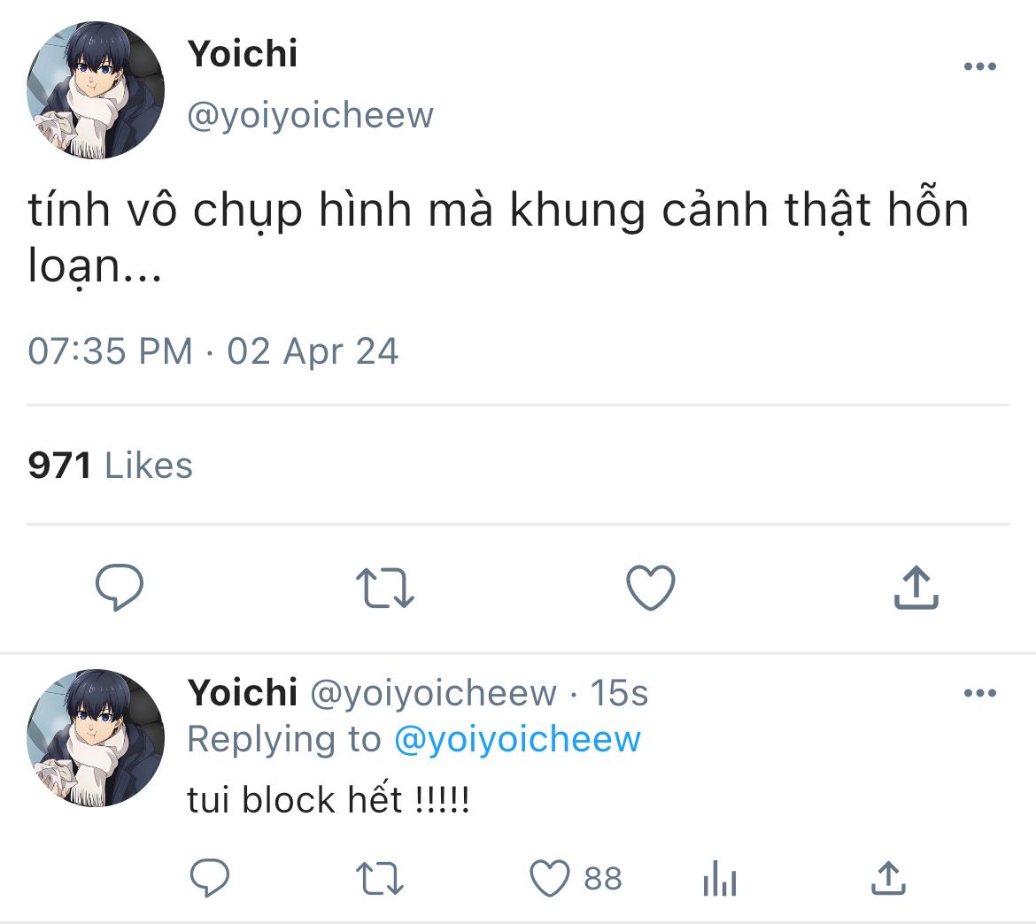
Task: Retweet the main tweet
Action: [x=384, y=588]
